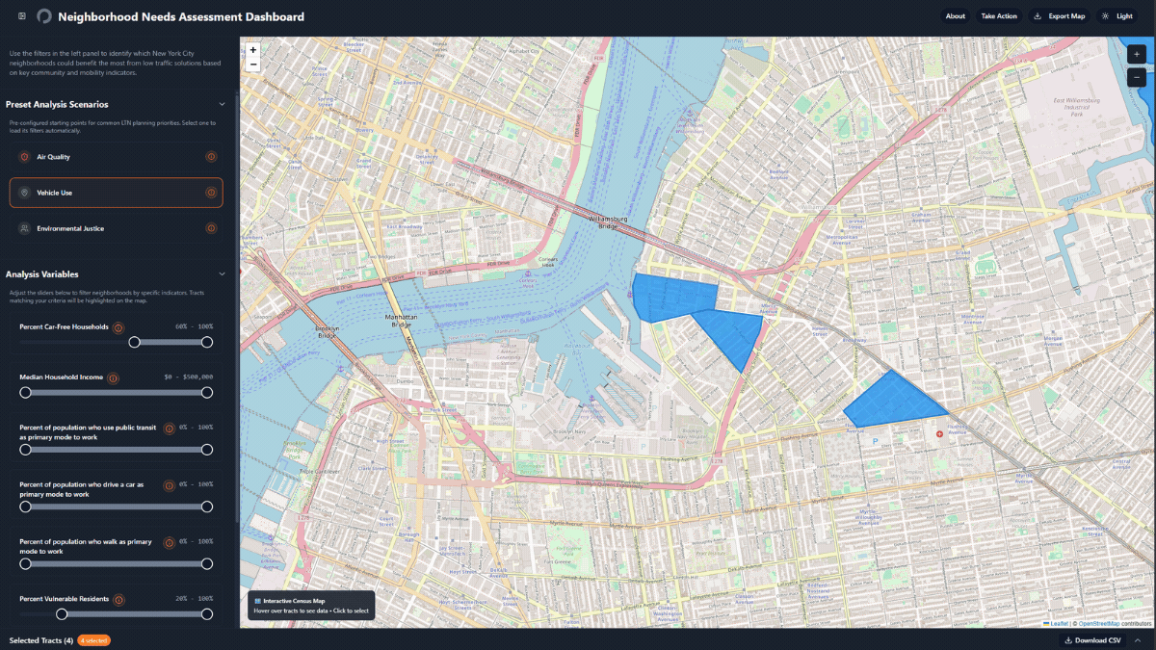Screen dimensions: 1156x650
Task: Click the Neighborhood Needs Assessment Dashboard title
Action: [x=181, y=16]
